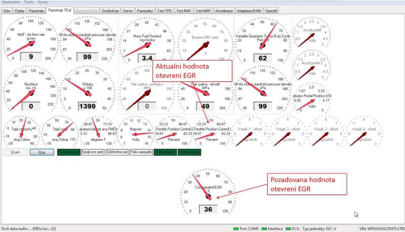Open the Nastaveni menu
This screenshot has width=405, height=232.
(11, 3)
